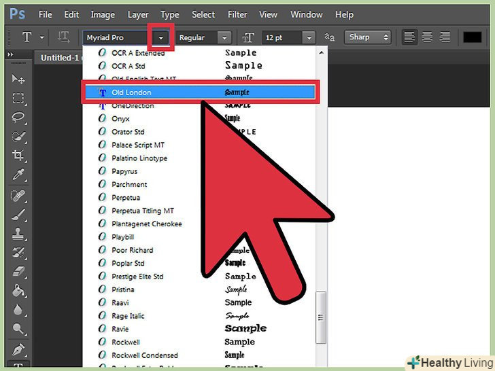The image size is (495, 371).
Task: Select the Pen tool
Action: click(18, 350)
